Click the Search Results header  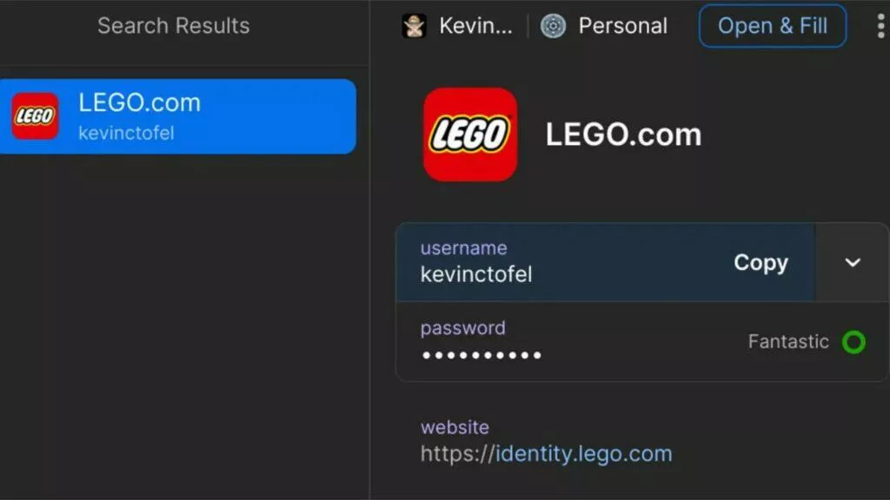[x=173, y=25]
